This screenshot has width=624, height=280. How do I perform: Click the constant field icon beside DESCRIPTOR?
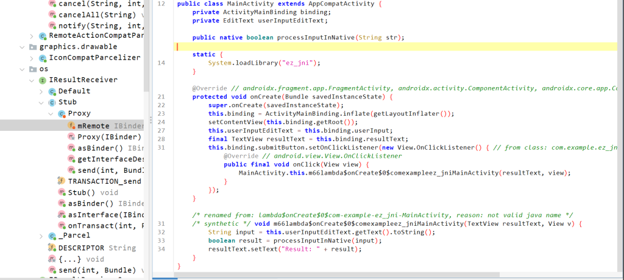click(x=51, y=248)
